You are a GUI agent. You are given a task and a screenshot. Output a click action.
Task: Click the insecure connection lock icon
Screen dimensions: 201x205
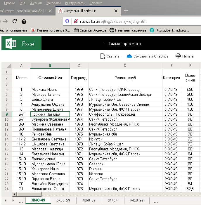click(76, 21)
